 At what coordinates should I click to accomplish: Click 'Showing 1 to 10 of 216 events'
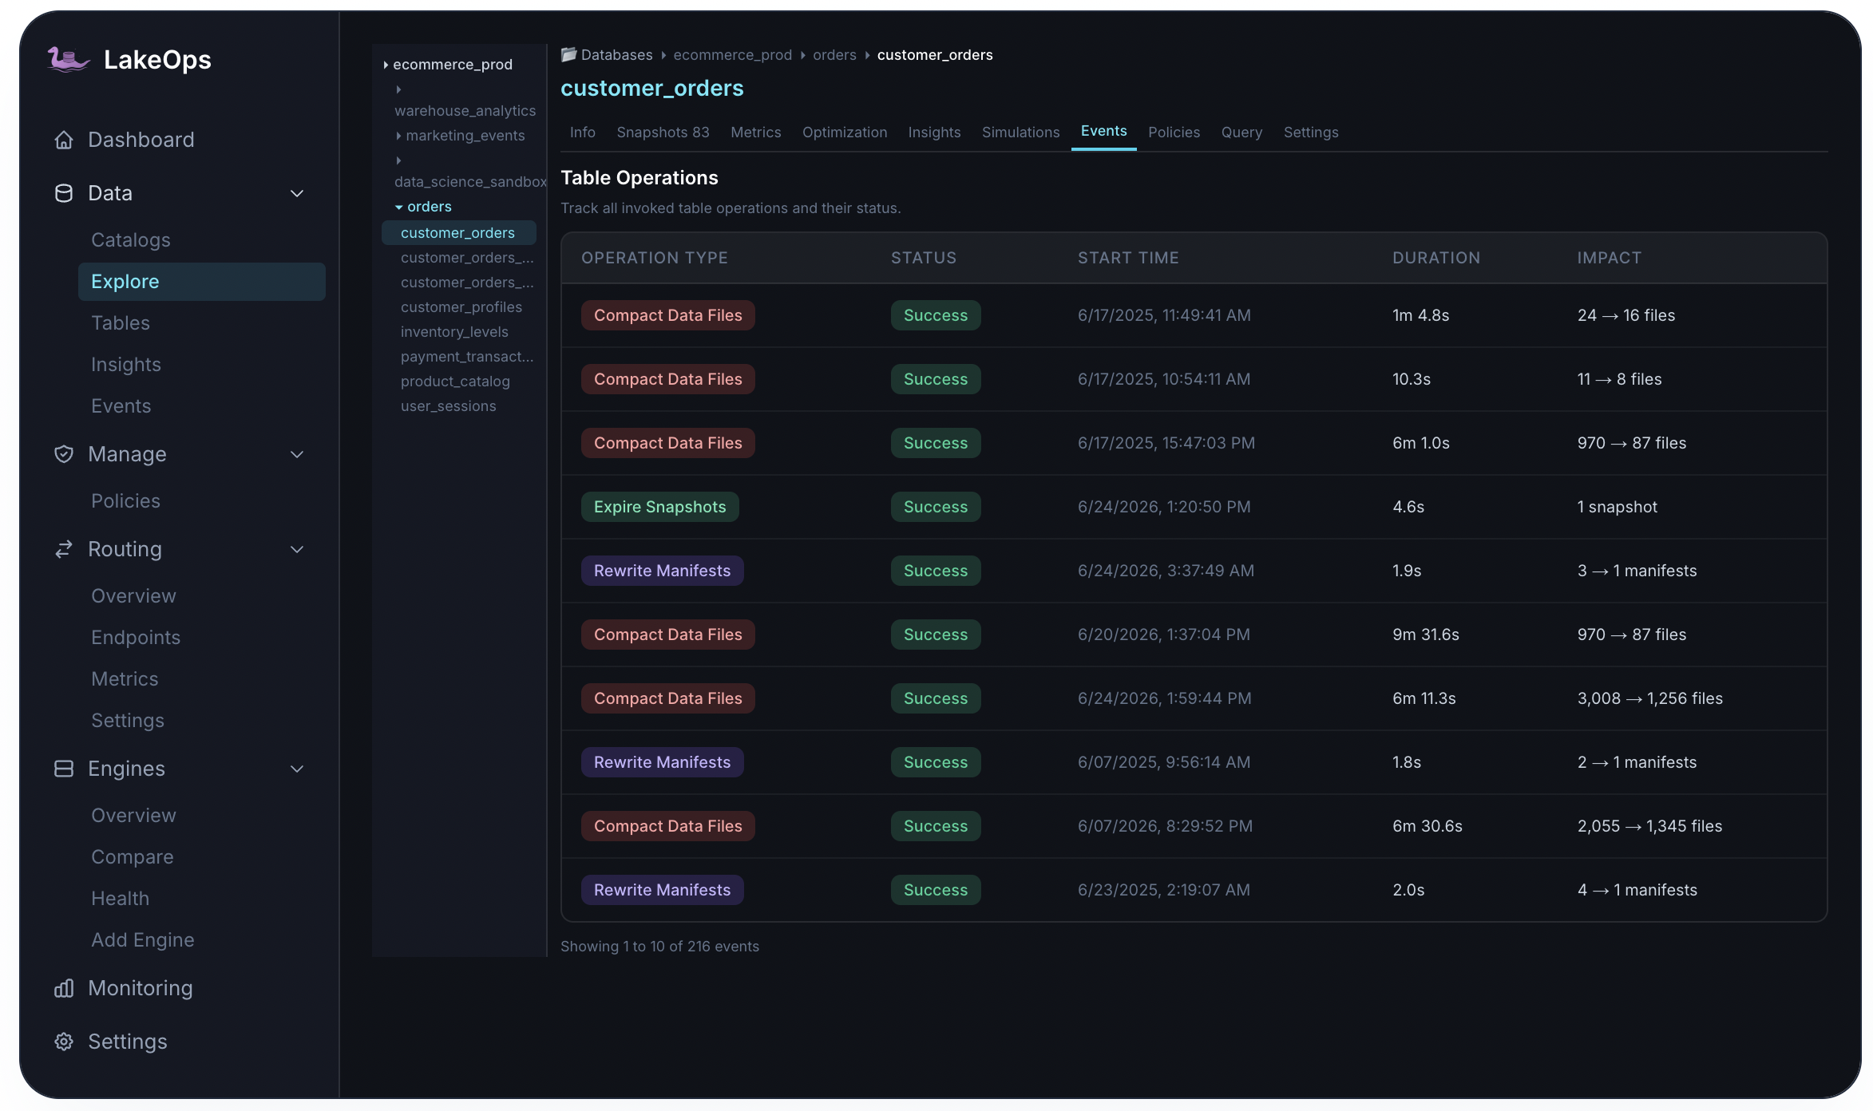point(659,947)
